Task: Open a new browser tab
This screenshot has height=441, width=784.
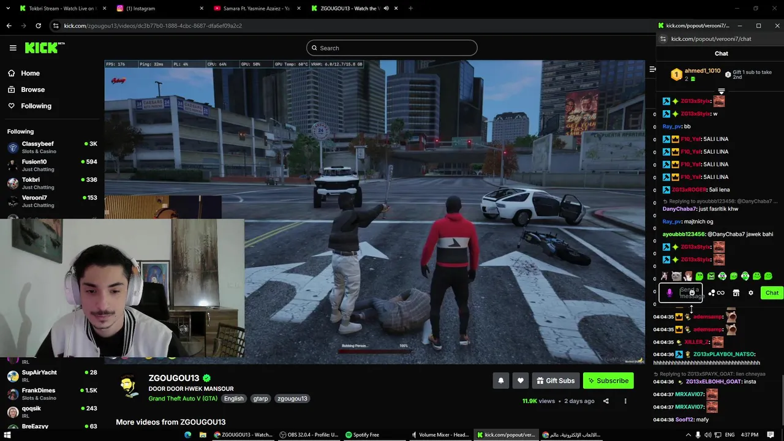Action: [x=410, y=9]
